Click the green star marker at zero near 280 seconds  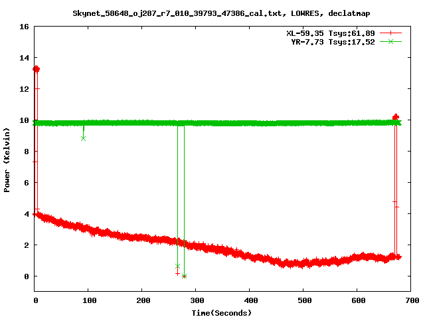[x=185, y=276]
